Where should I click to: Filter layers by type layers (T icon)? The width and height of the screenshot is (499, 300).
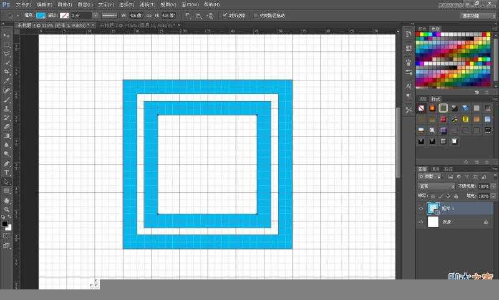tap(467, 177)
